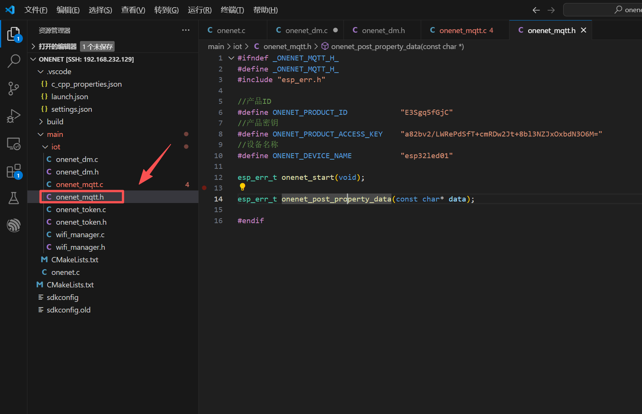Click the 1 个未保存 badge

click(x=97, y=46)
